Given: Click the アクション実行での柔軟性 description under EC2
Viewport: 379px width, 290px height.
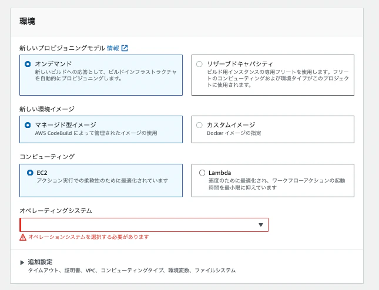Looking at the screenshot, I should pyautogui.click(x=102, y=181).
